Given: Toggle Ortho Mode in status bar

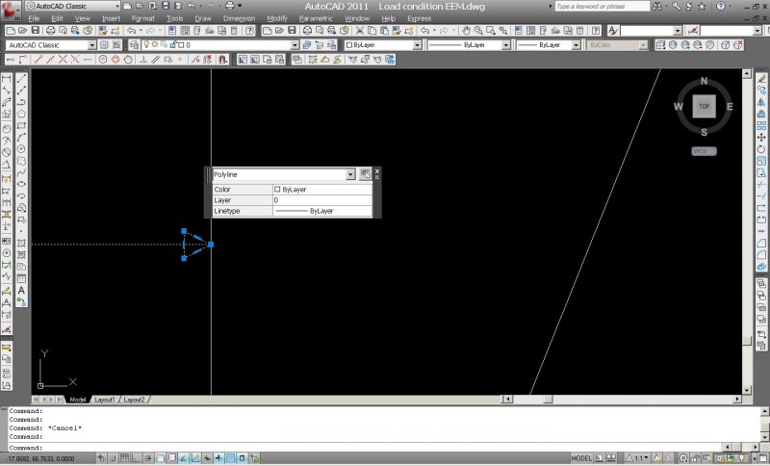Looking at the screenshot, I should pos(137,458).
